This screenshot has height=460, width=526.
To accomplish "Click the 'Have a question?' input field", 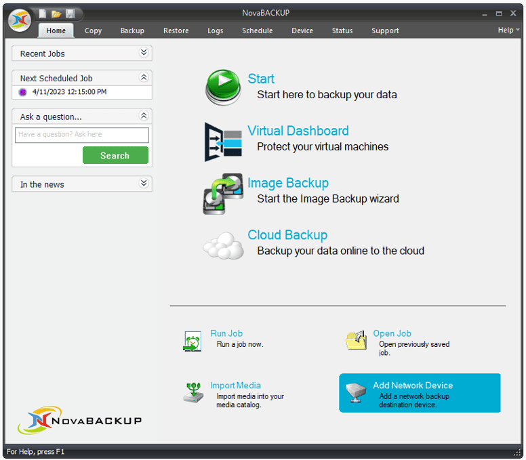I will [x=82, y=135].
